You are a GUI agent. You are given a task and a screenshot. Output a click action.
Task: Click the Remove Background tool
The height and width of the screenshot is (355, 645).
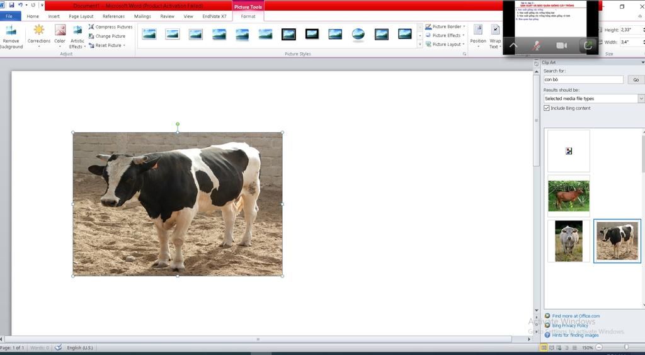[x=11, y=37]
